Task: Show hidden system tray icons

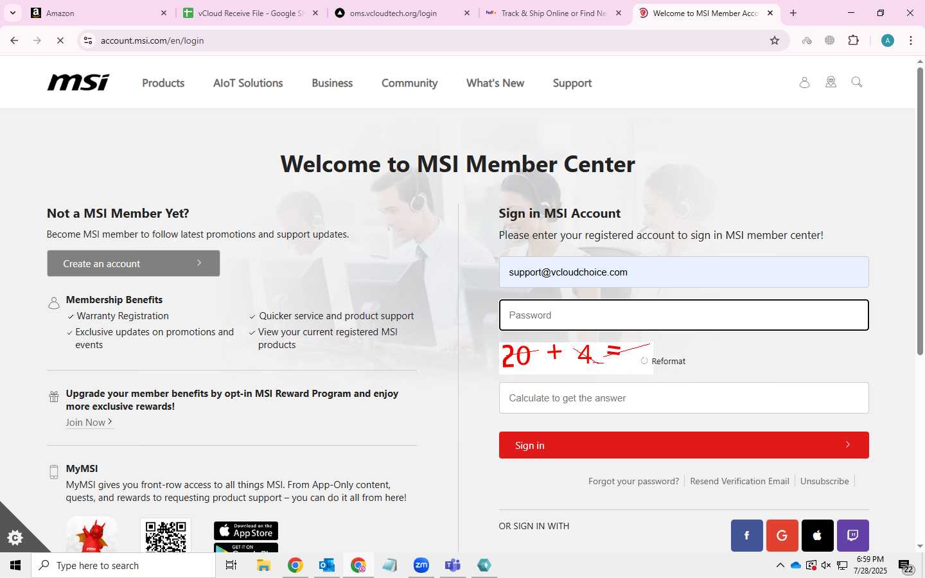Action: 780,565
